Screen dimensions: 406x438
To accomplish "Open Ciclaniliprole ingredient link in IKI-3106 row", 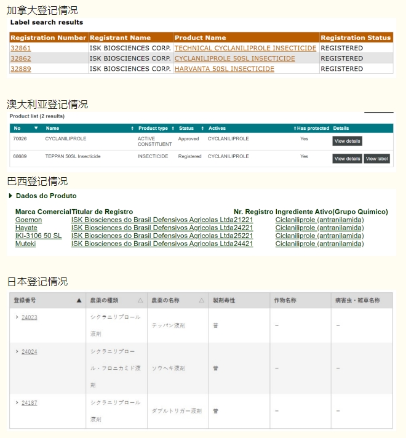I will click(319, 236).
